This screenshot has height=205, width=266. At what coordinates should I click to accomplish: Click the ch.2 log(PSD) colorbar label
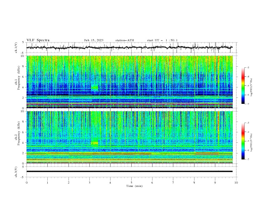pos(252,143)
